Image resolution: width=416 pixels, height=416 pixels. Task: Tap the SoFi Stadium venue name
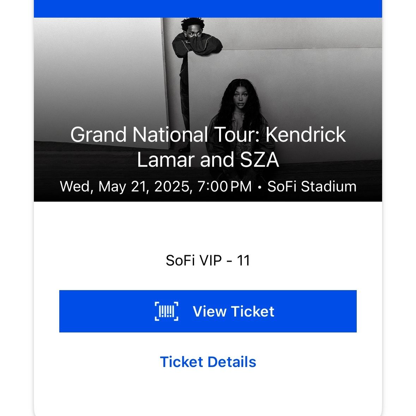point(312,186)
